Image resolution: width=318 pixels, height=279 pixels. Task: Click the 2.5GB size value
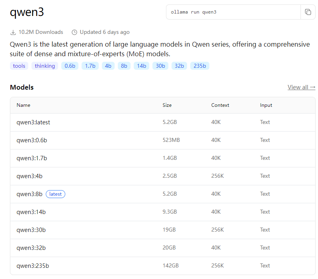point(170,176)
